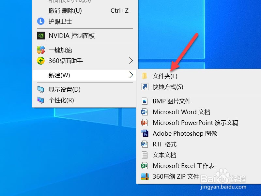Screen dimensions: 261x196
Task: Click the BMP image file icon
Action: coord(145,101)
